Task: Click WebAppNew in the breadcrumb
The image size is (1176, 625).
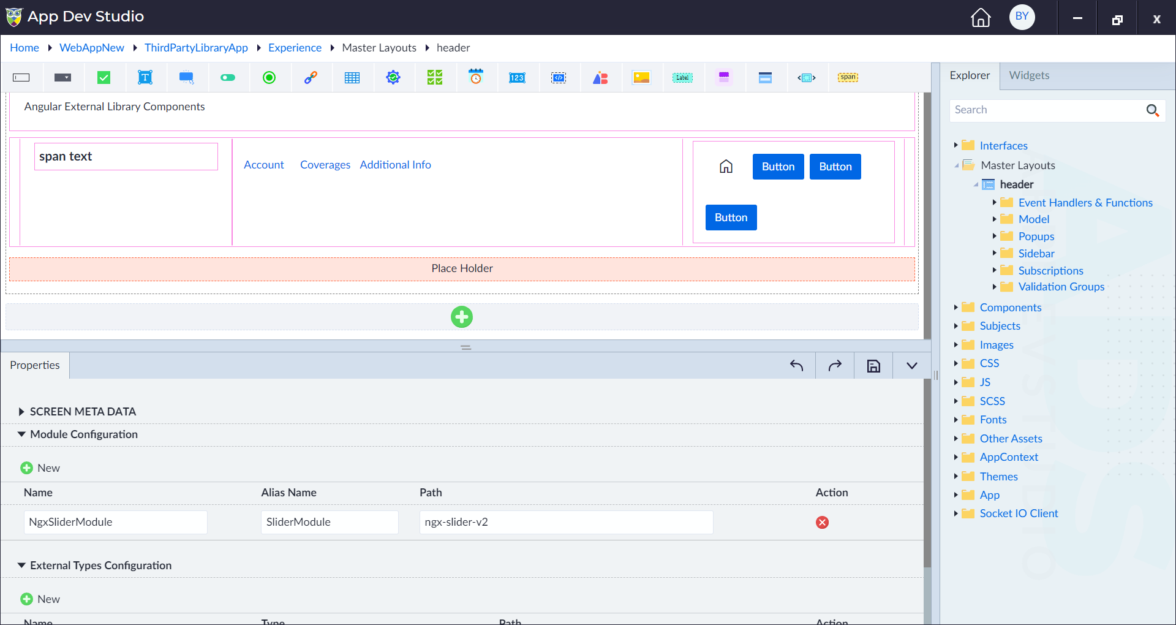Action: click(x=92, y=48)
